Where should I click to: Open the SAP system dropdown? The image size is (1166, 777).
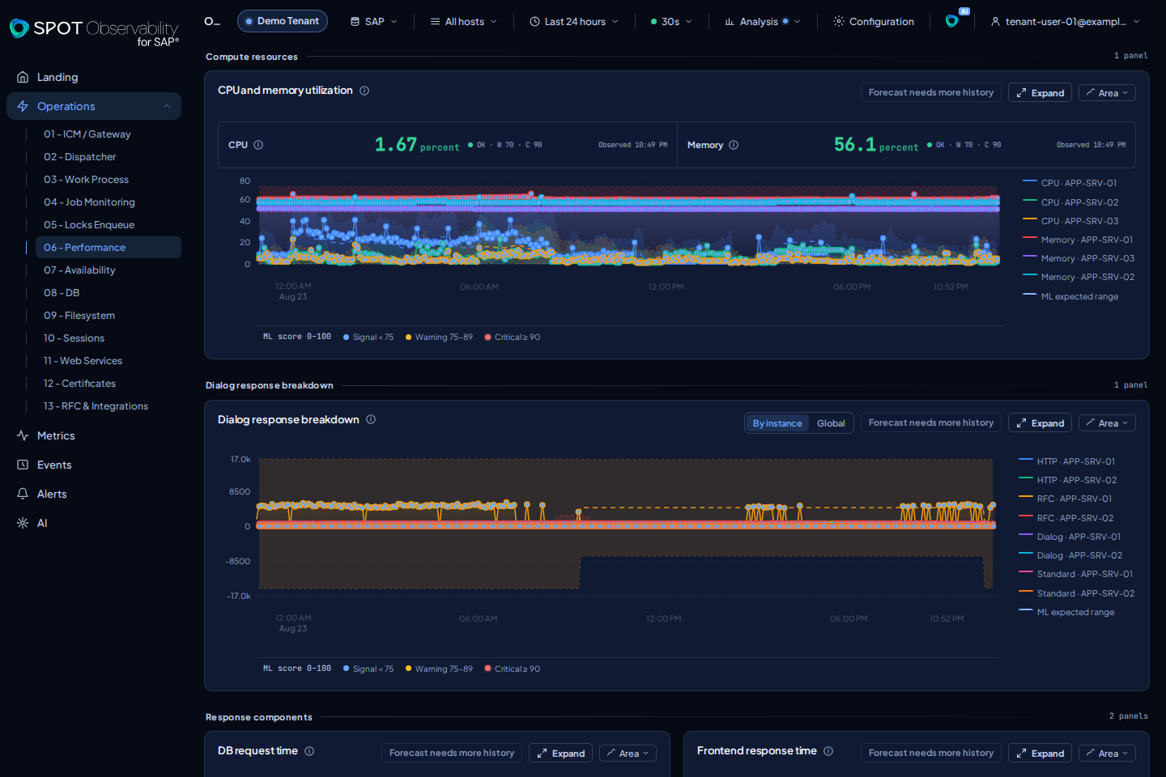tap(374, 22)
